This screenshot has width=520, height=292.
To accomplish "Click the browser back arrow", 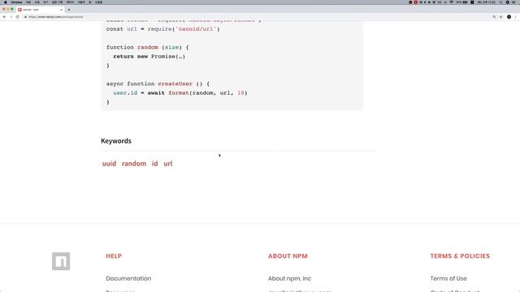I will point(4,17).
